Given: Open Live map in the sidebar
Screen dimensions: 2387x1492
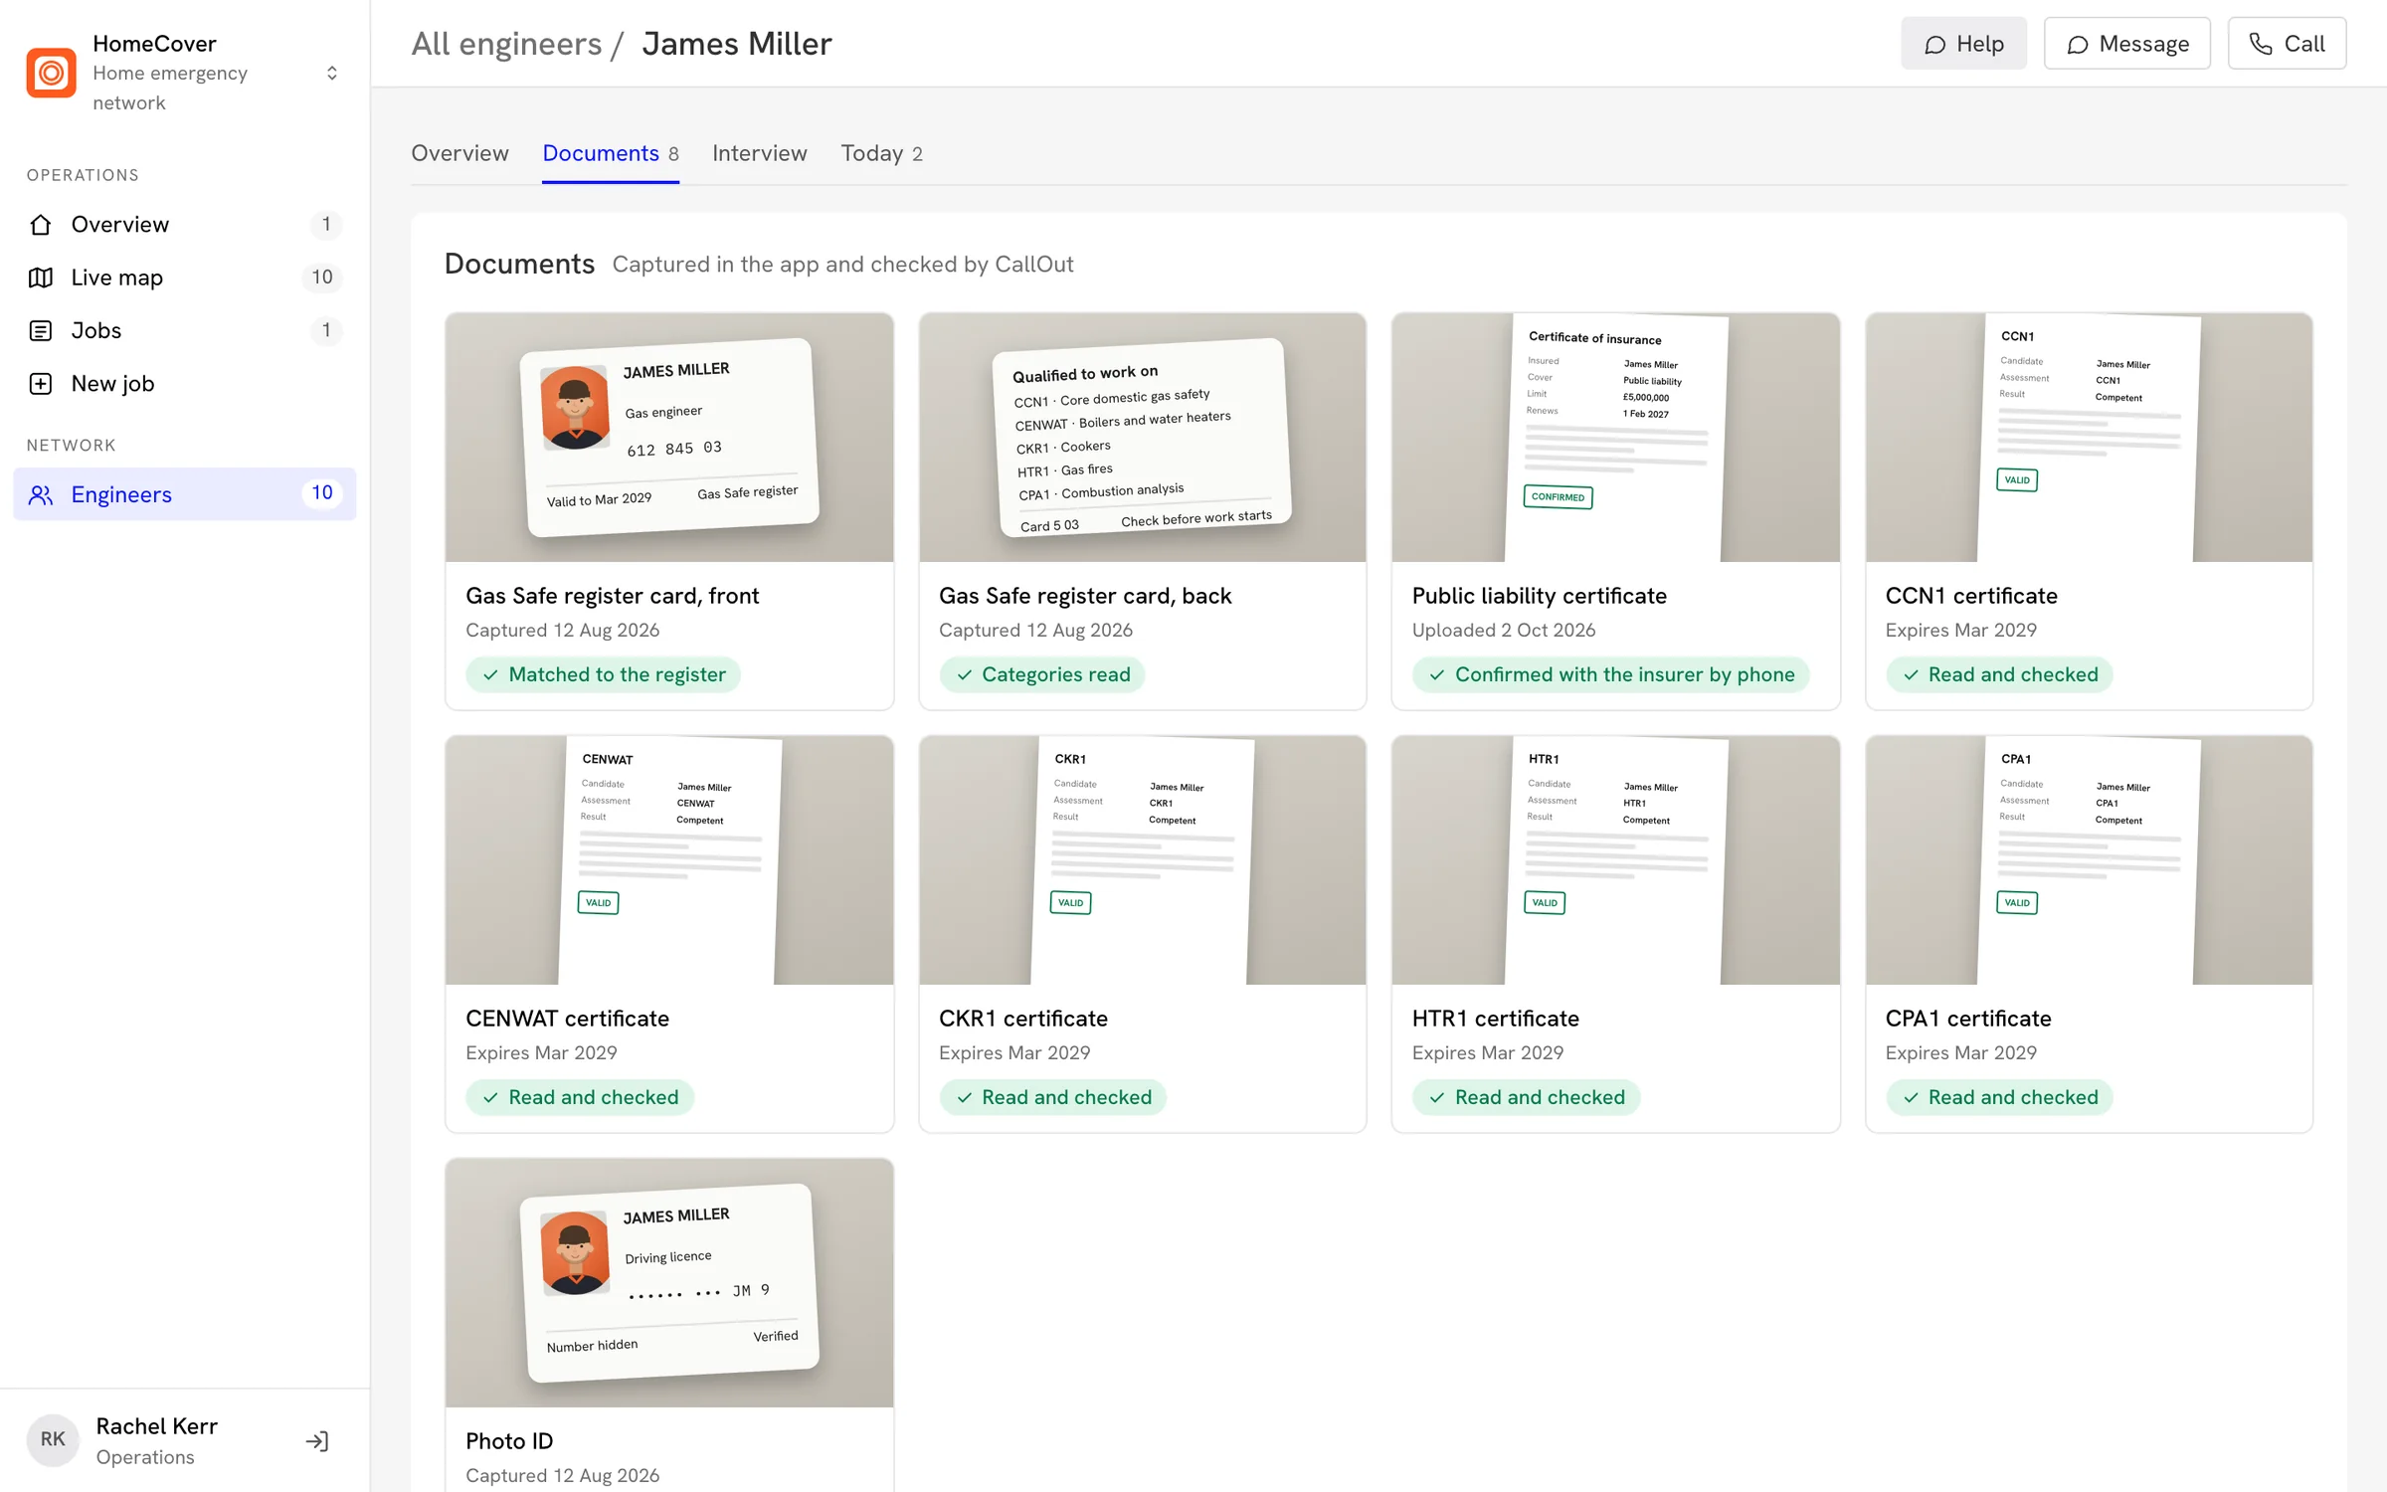Looking at the screenshot, I should (185, 278).
